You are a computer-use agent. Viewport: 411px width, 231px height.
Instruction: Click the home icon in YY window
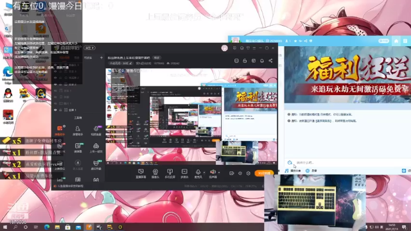pyautogui.click(x=396, y=41)
